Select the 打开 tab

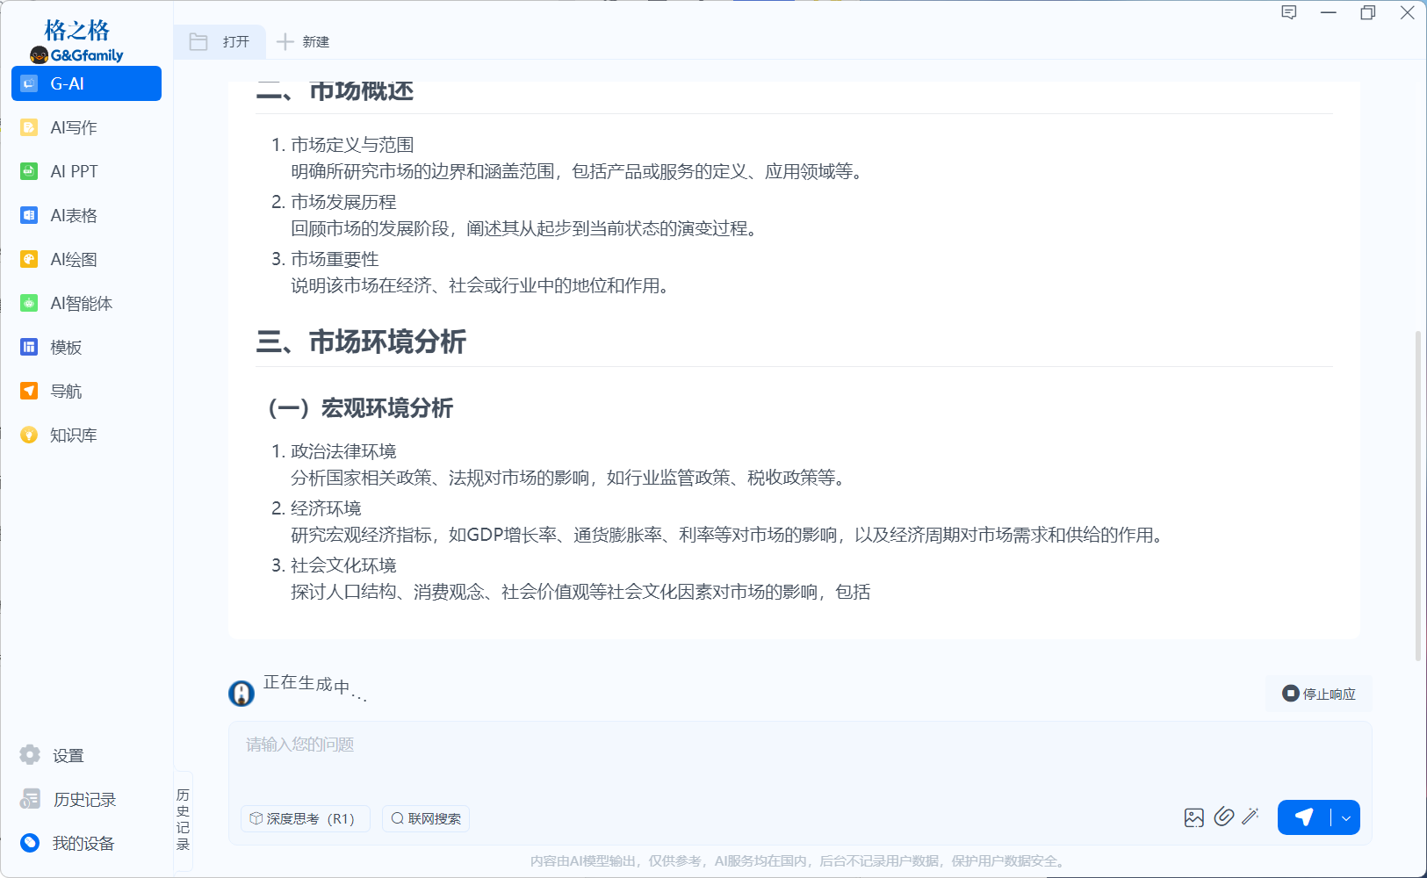[220, 42]
